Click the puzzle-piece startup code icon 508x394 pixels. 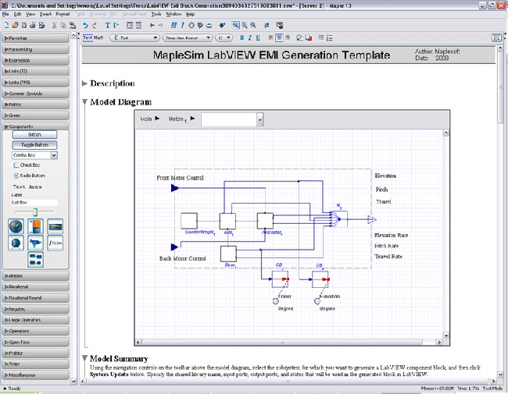point(222,25)
